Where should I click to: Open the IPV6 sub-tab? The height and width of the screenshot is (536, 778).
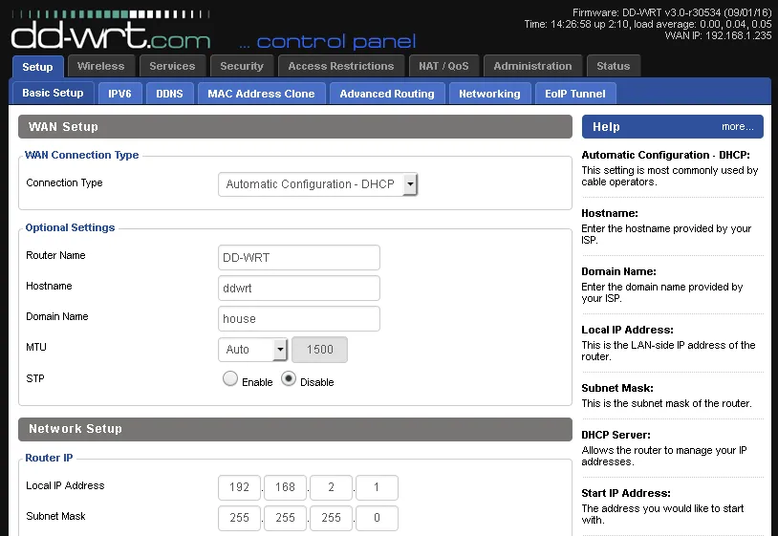point(119,94)
